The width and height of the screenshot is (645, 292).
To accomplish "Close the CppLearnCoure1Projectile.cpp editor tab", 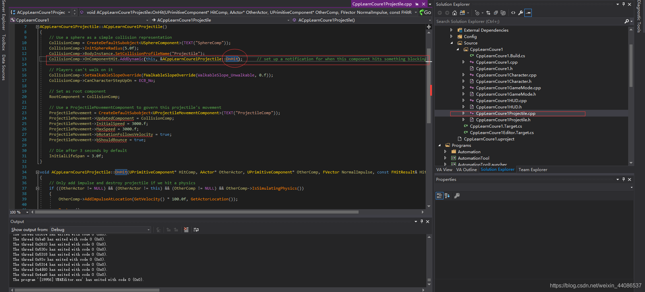I will point(424,4).
